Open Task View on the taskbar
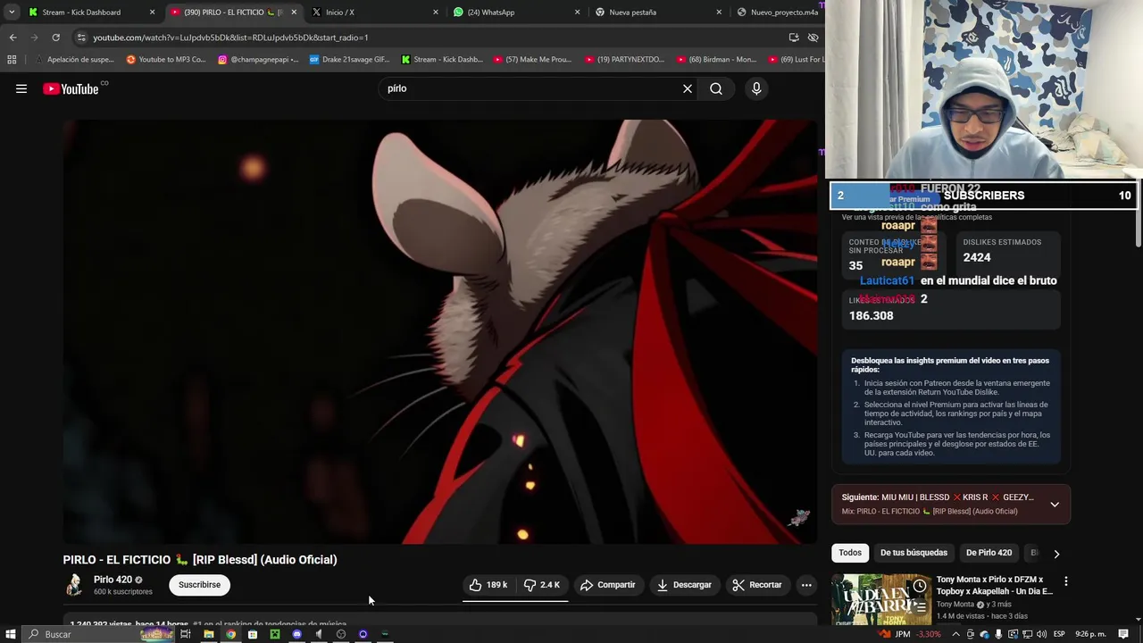This screenshot has width=1143, height=643. click(x=186, y=634)
